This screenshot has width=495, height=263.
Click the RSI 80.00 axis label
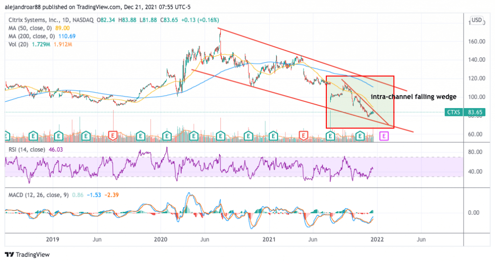476,152
